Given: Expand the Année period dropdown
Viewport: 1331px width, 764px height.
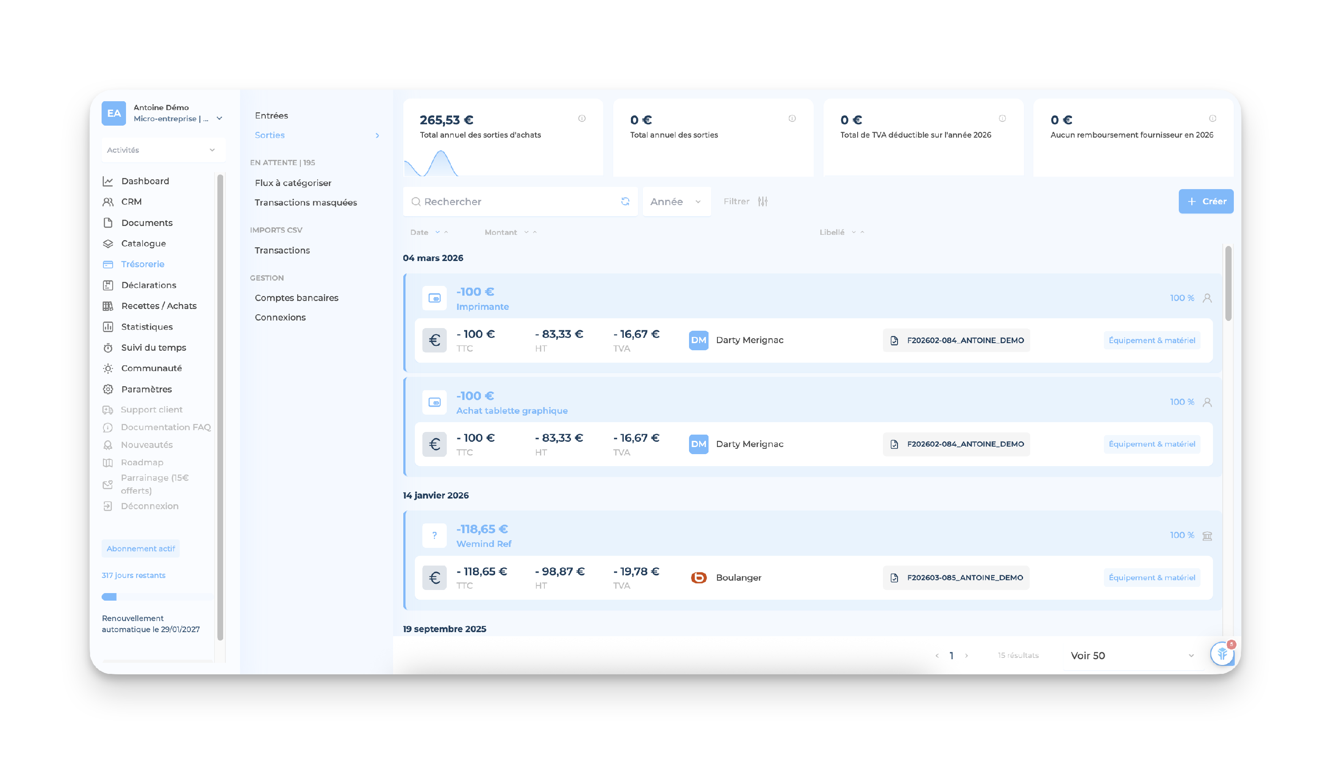Looking at the screenshot, I should [x=676, y=202].
